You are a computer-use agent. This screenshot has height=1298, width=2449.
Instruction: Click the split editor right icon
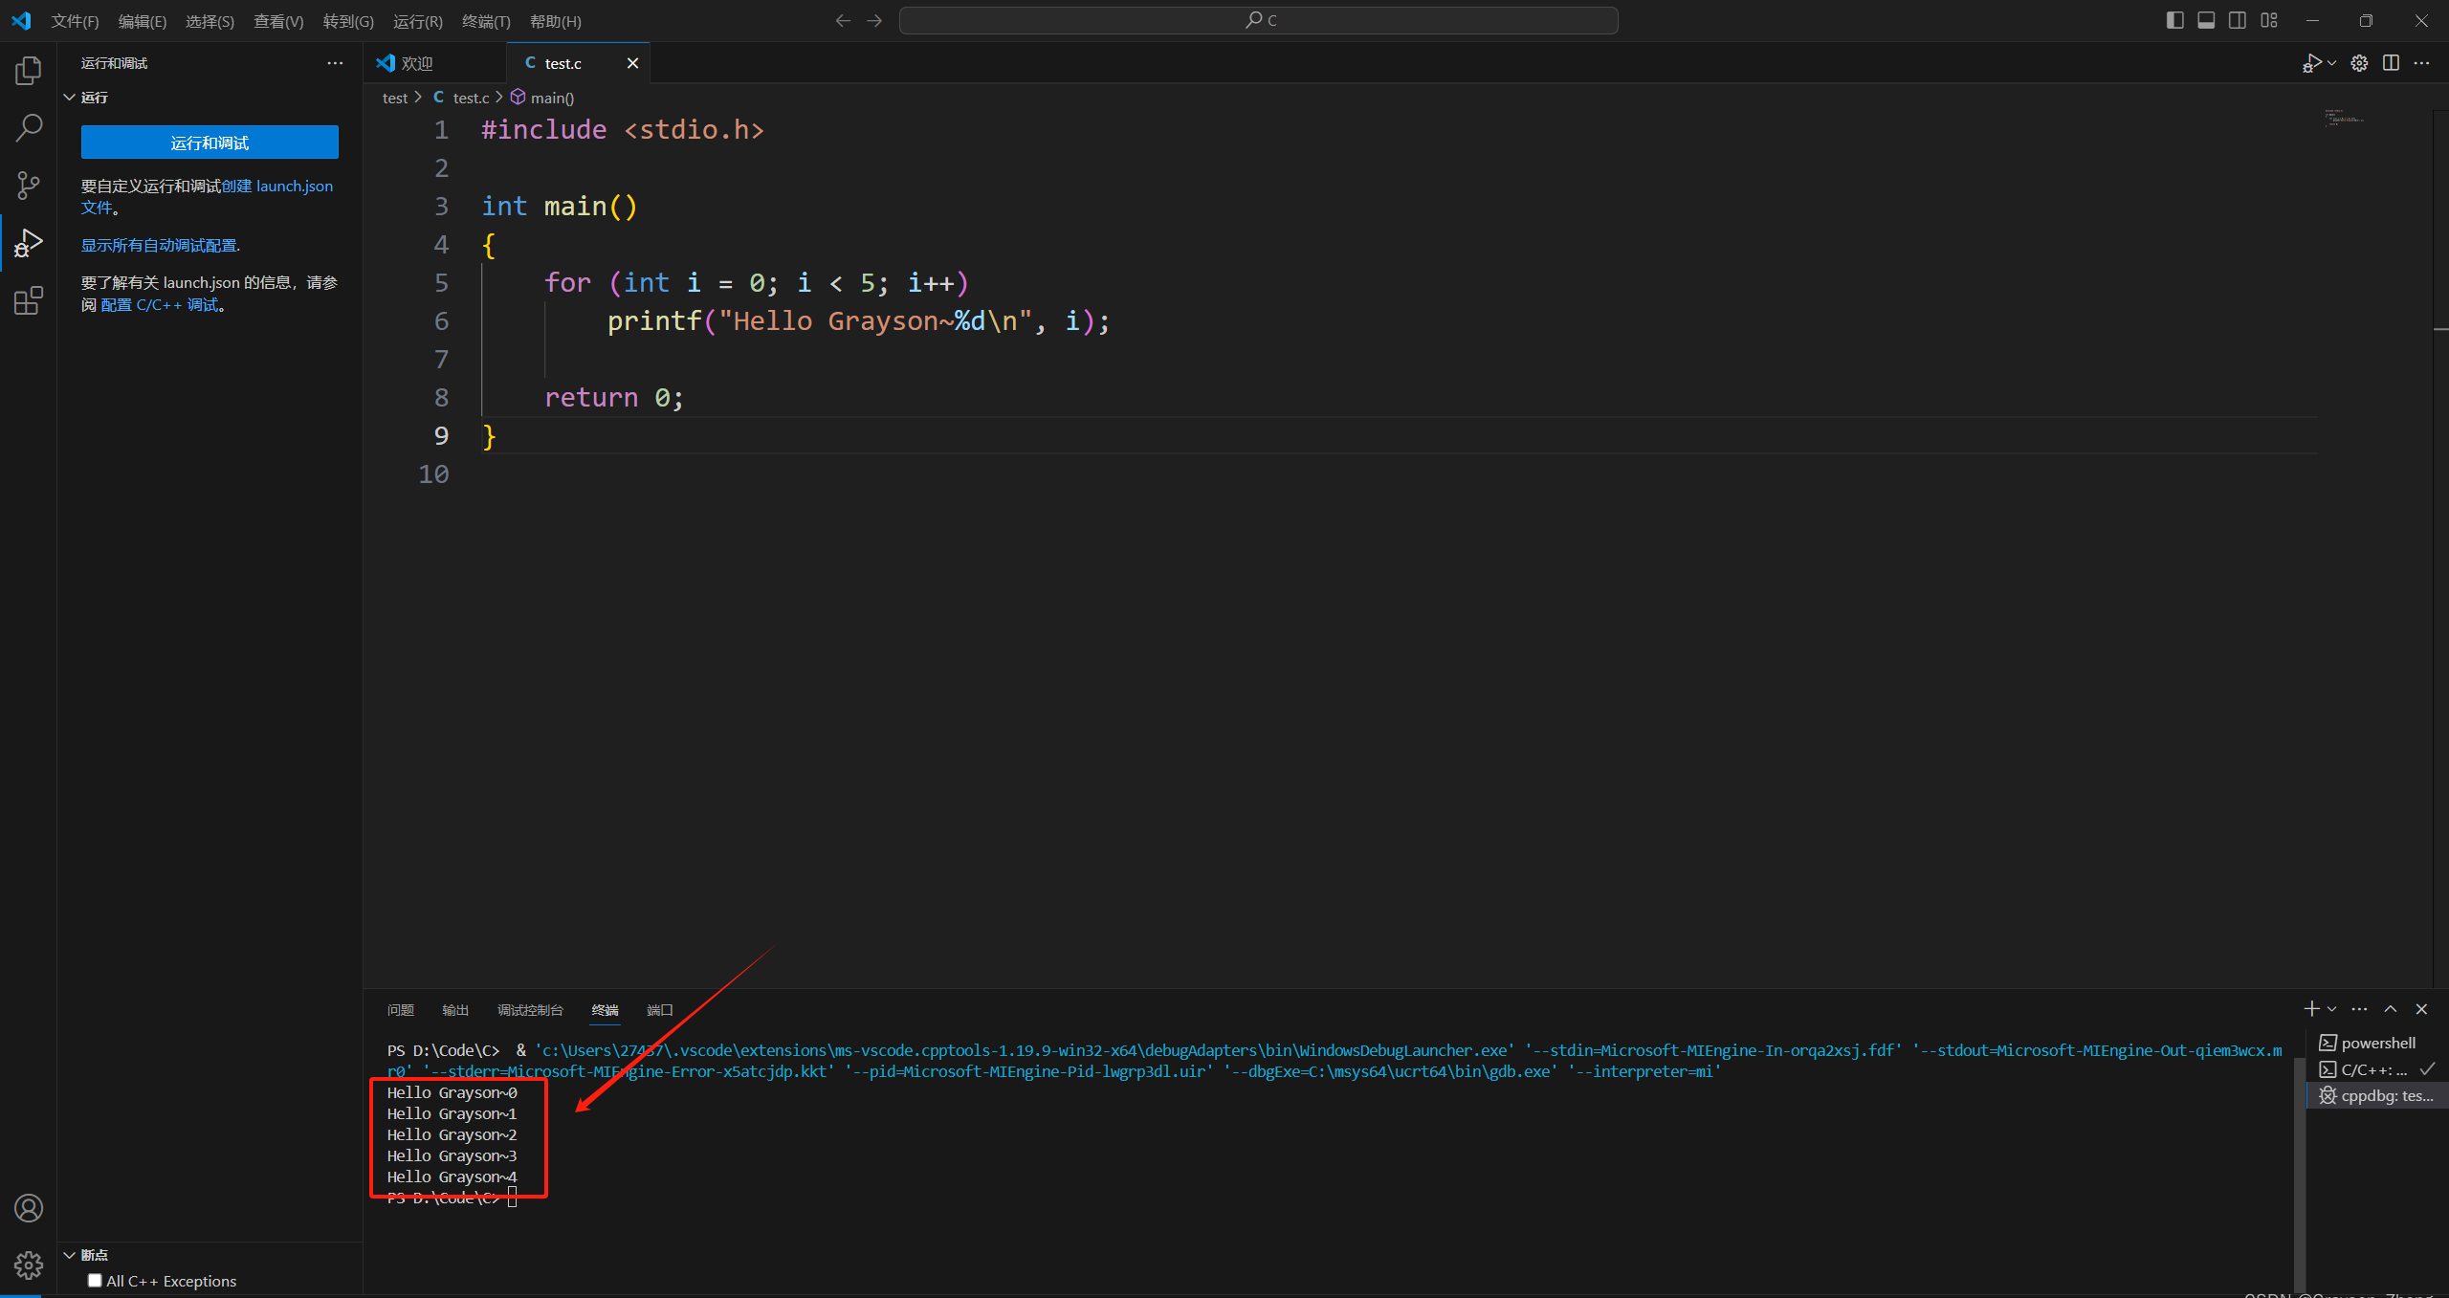point(2391,63)
